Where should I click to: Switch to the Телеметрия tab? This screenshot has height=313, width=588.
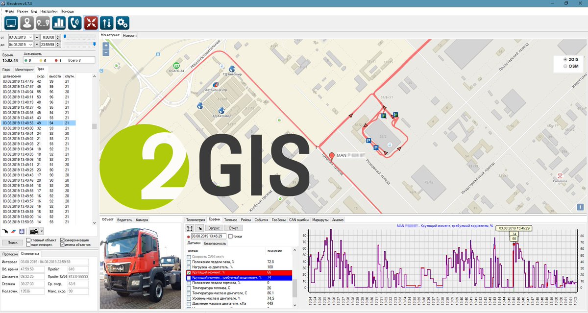click(196, 220)
